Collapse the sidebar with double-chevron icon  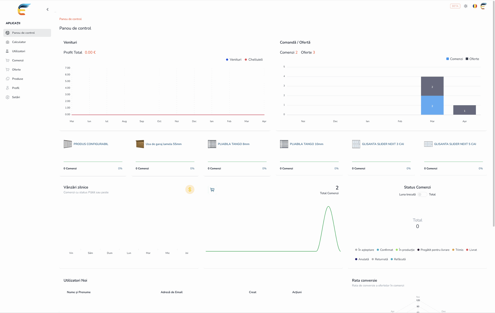point(47,10)
